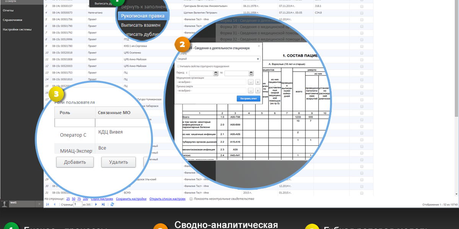This screenshot has height=229, width=459.
Task: Click the 'Построить отчет' button
Action: coord(248,98)
